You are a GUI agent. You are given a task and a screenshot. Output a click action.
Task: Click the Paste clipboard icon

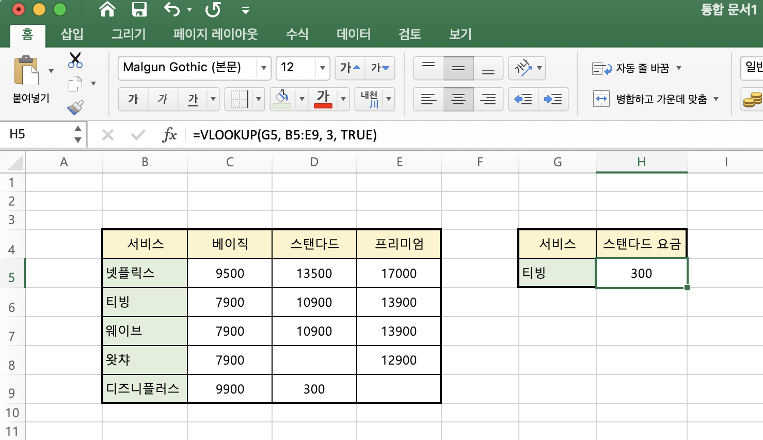[x=26, y=70]
